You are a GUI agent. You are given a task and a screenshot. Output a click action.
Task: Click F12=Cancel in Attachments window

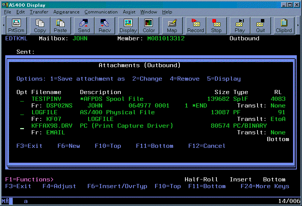pos(207,146)
